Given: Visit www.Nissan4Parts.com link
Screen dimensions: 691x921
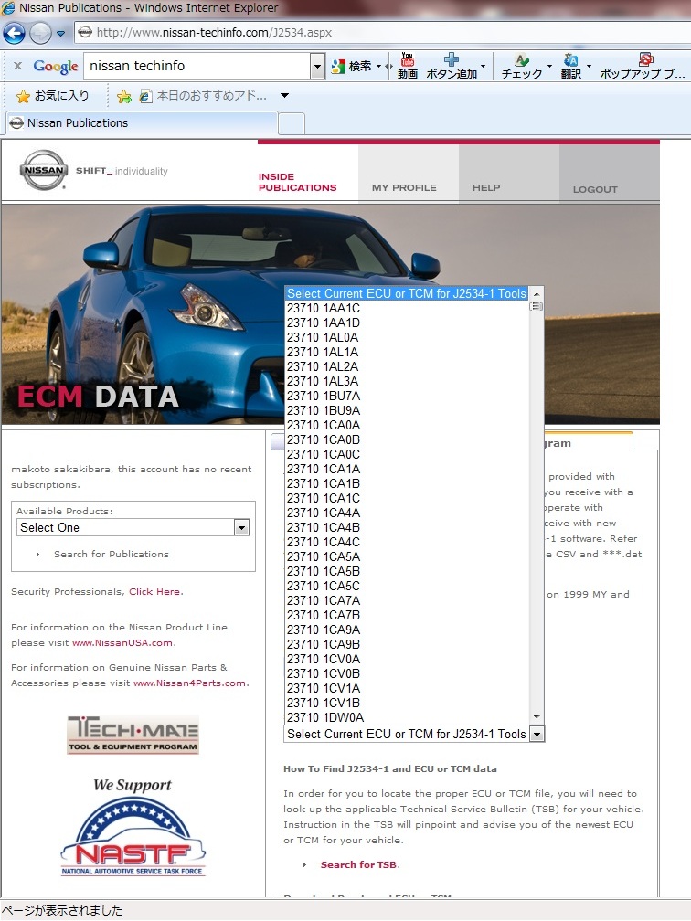Looking at the screenshot, I should [190, 683].
